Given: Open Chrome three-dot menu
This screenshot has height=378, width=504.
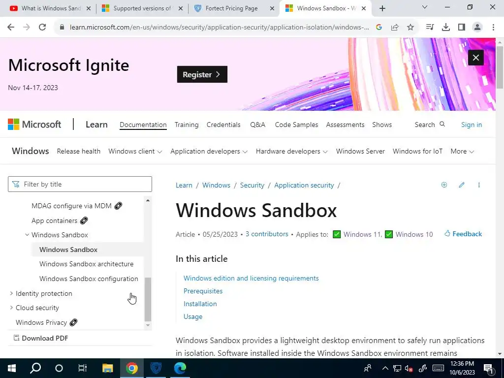Looking at the screenshot, I should (493, 28).
